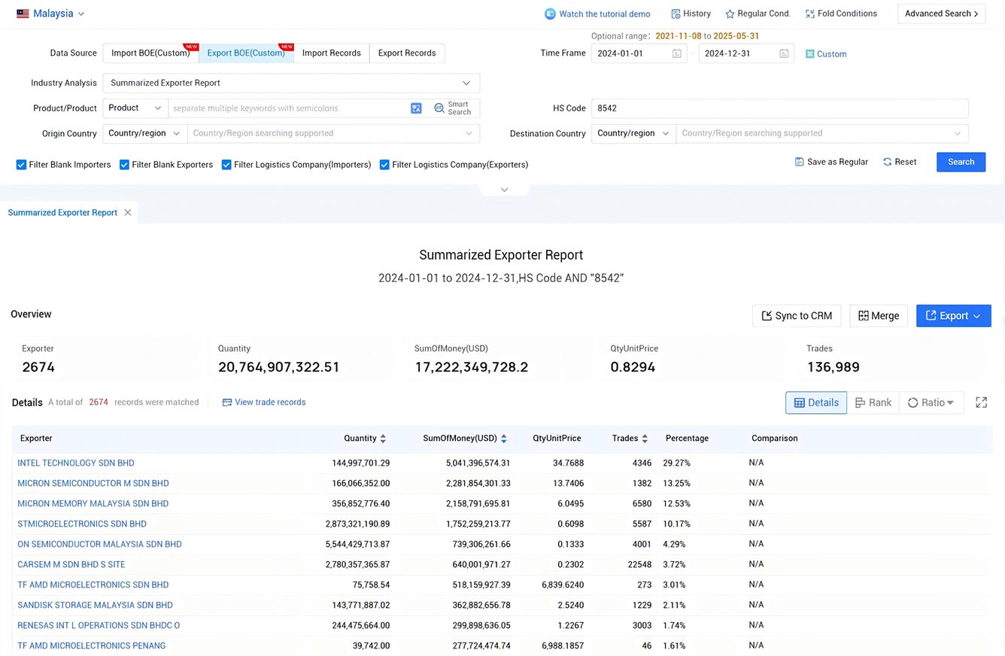
Task: Switch to Import Records data source tab
Action: click(x=332, y=53)
